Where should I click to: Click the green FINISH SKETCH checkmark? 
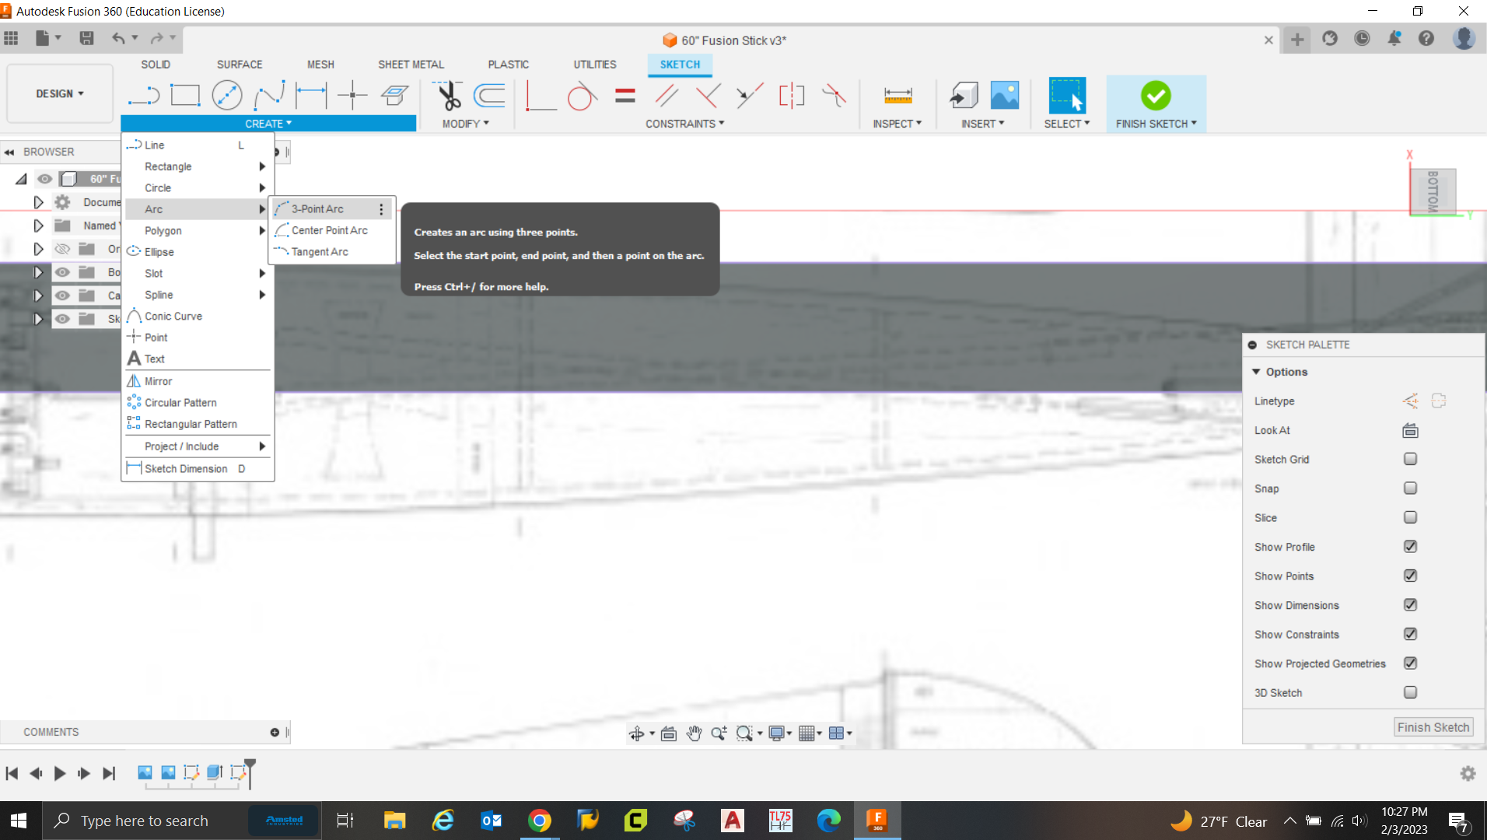tap(1156, 96)
